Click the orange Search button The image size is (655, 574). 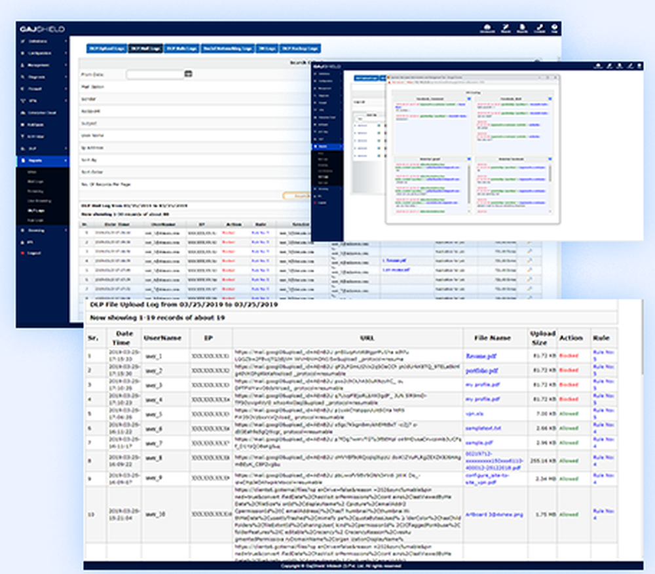click(x=297, y=195)
